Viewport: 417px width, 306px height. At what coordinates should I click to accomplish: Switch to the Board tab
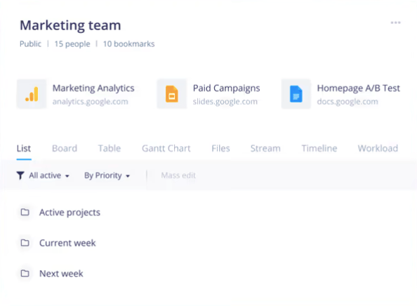65,148
